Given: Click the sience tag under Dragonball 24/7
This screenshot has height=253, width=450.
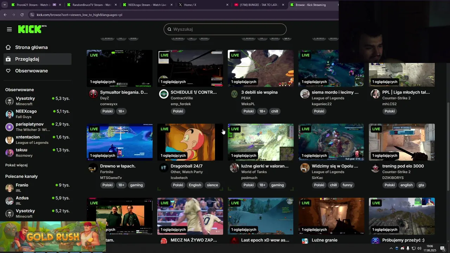Looking at the screenshot, I should [212, 185].
